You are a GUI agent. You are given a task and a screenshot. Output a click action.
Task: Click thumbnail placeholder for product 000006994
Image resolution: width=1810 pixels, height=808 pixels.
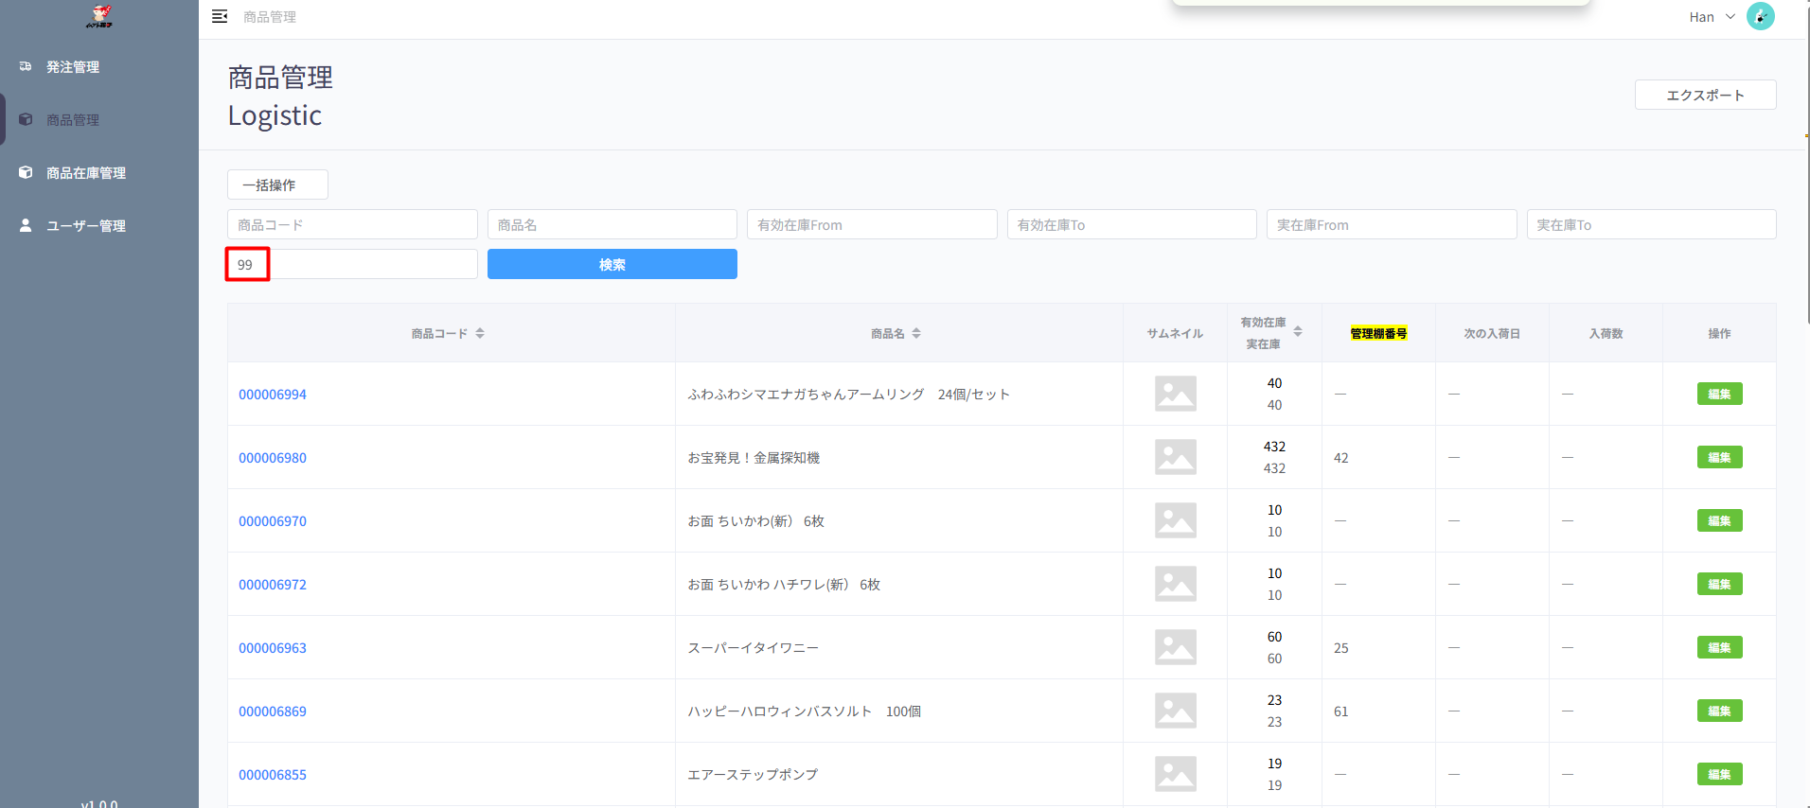(x=1175, y=394)
